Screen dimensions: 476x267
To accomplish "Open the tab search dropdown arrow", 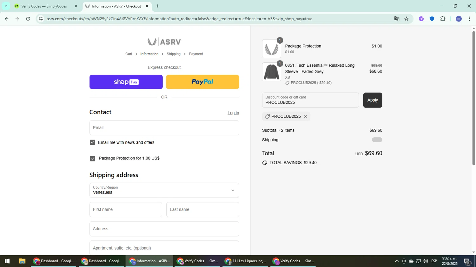I will (x=6, y=6).
